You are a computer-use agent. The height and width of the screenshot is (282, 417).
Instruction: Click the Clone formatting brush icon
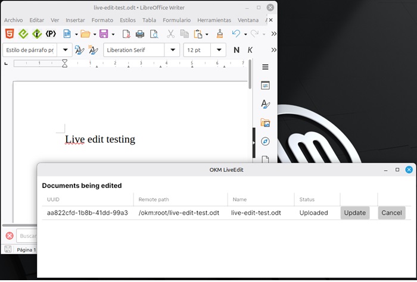click(220, 34)
